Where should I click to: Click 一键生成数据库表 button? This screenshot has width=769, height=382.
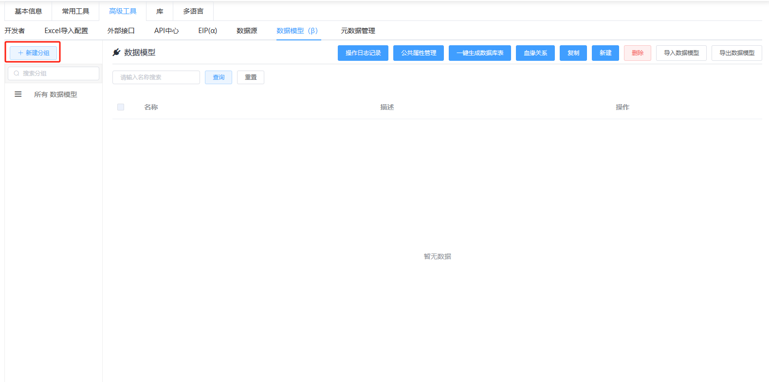click(480, 53)
